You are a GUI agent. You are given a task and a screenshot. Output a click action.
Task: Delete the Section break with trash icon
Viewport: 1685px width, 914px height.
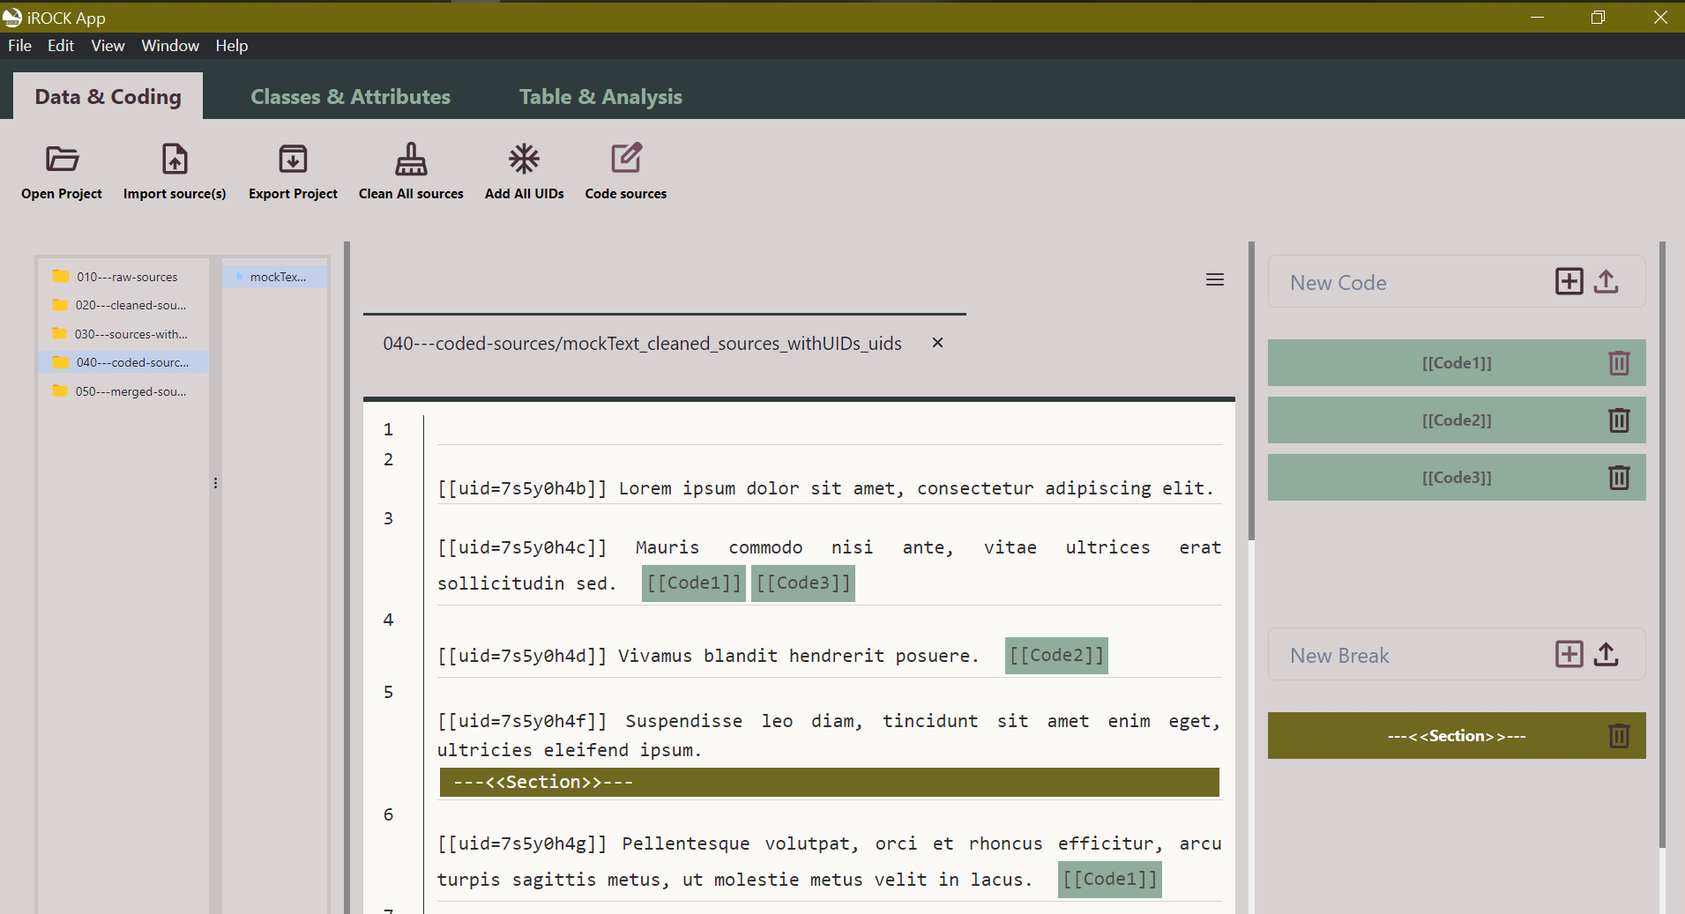[1619, 736]
